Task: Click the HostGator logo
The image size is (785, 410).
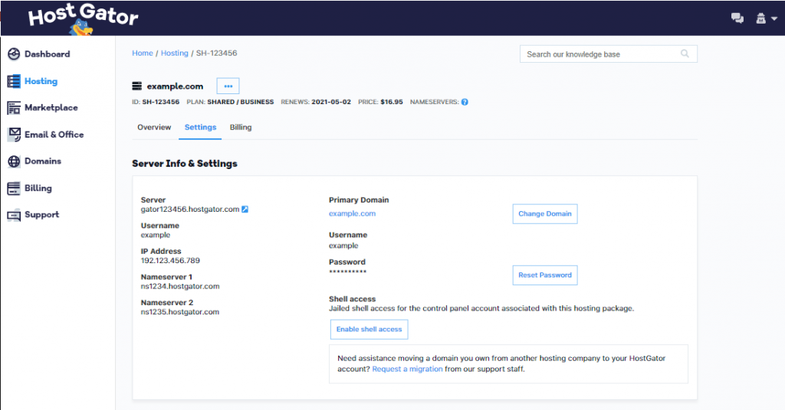Action: (x=83, y=18)
